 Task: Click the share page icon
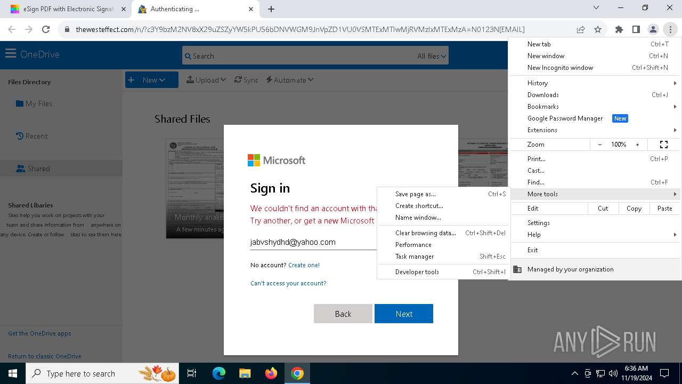pos(581,29)
